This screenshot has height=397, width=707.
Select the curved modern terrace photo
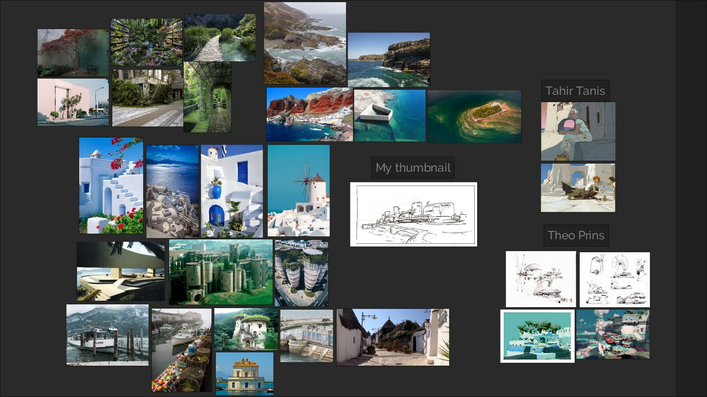(x=121, y=271)
